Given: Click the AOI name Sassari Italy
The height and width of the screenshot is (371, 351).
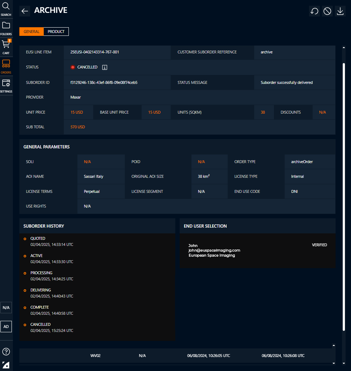Looking at the screenshot, I should [94, 176].
